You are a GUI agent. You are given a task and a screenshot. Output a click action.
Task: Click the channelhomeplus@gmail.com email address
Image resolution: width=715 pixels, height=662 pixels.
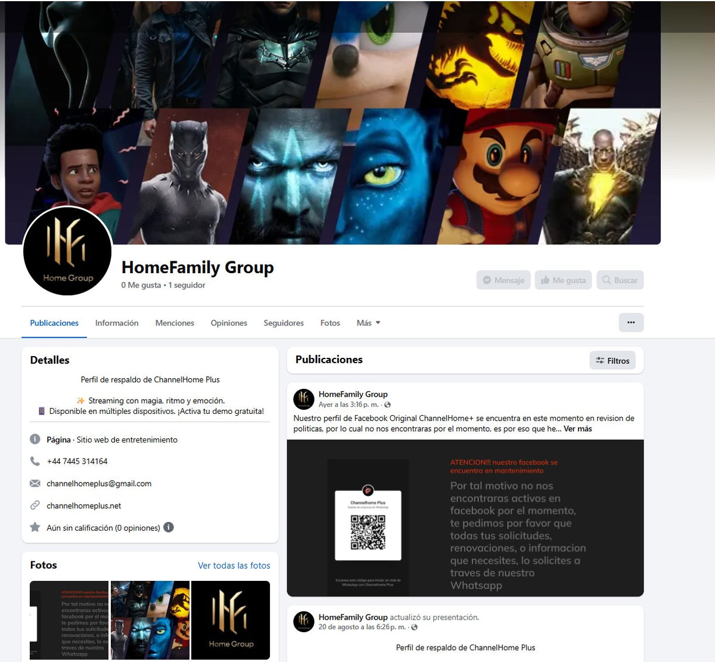point(99,483)
